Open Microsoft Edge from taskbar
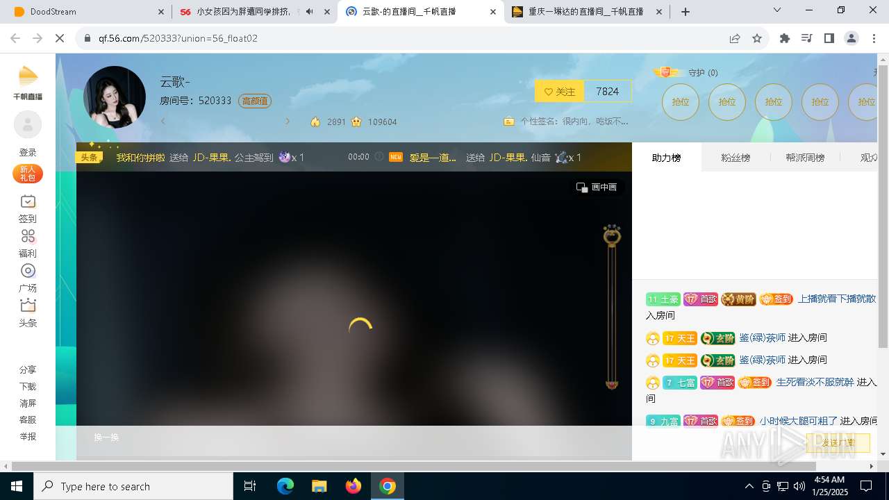Viewport: 889px width, 500px height. (x=285, y=486)
